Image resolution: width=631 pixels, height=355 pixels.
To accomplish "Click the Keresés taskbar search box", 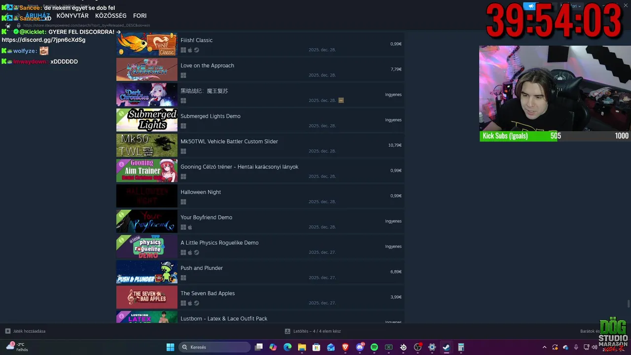I will point(214,347).
